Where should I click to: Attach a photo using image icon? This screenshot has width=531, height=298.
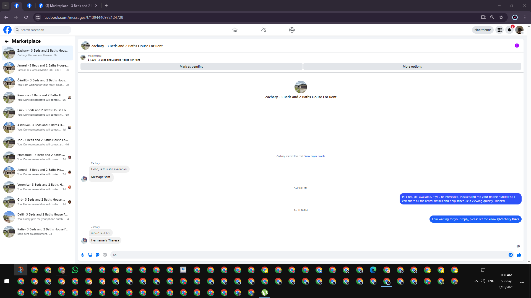(x=90, y=255)
